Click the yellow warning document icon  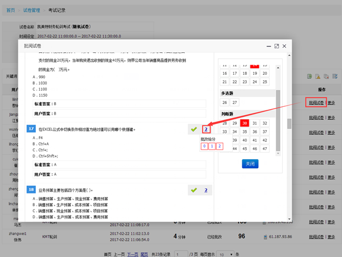318,77
